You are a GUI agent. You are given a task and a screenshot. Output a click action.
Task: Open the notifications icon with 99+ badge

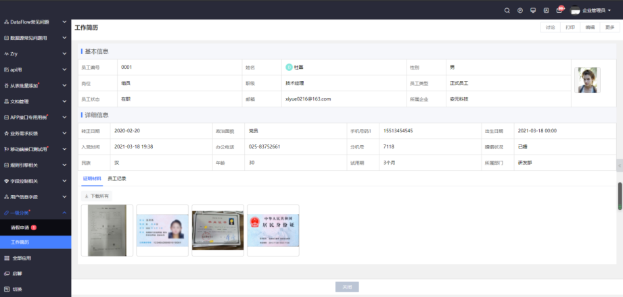click(x=559, y=10)
